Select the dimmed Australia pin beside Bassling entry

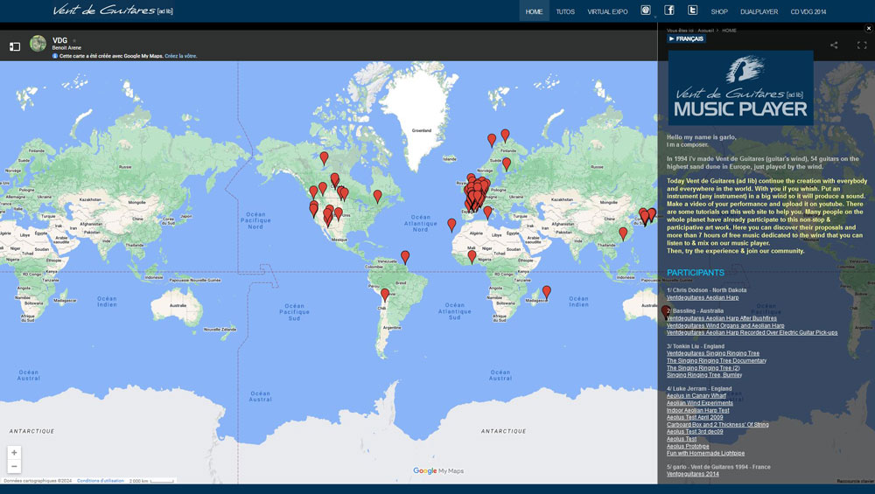click(665, 312)
